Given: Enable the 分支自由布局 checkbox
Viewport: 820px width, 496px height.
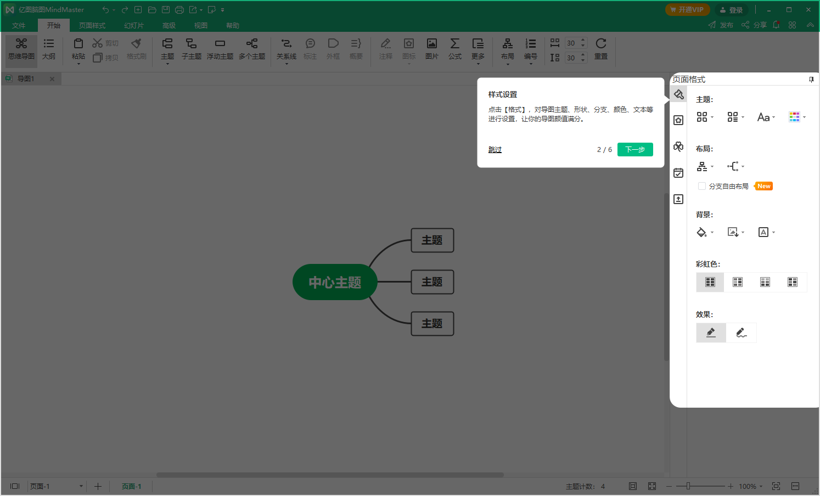Looking at the screenshot, I should click(702, 186).
